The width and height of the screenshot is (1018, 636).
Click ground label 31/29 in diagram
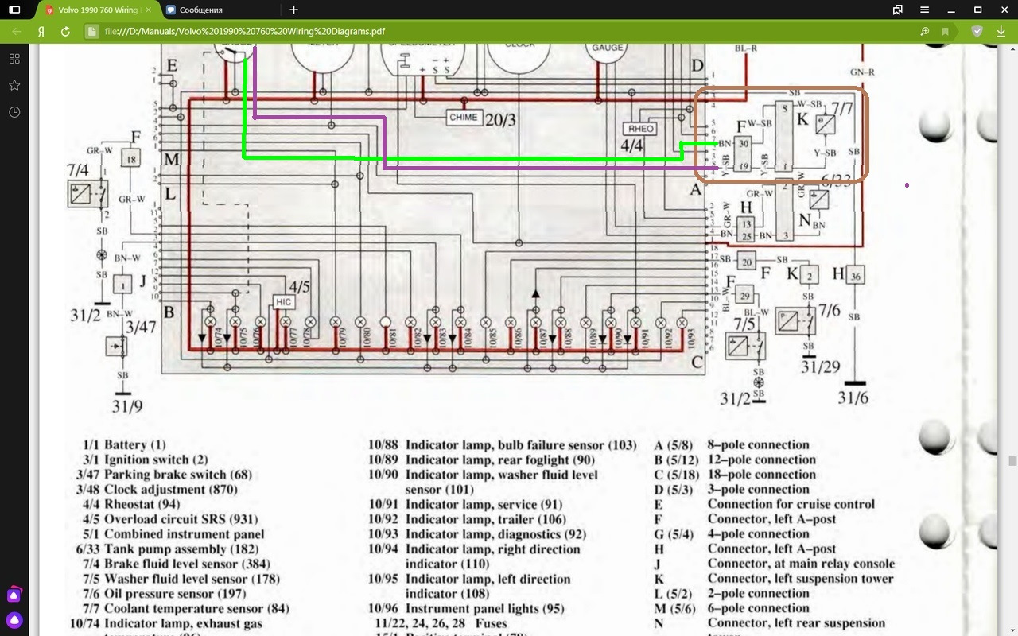(x=821, y=367)
